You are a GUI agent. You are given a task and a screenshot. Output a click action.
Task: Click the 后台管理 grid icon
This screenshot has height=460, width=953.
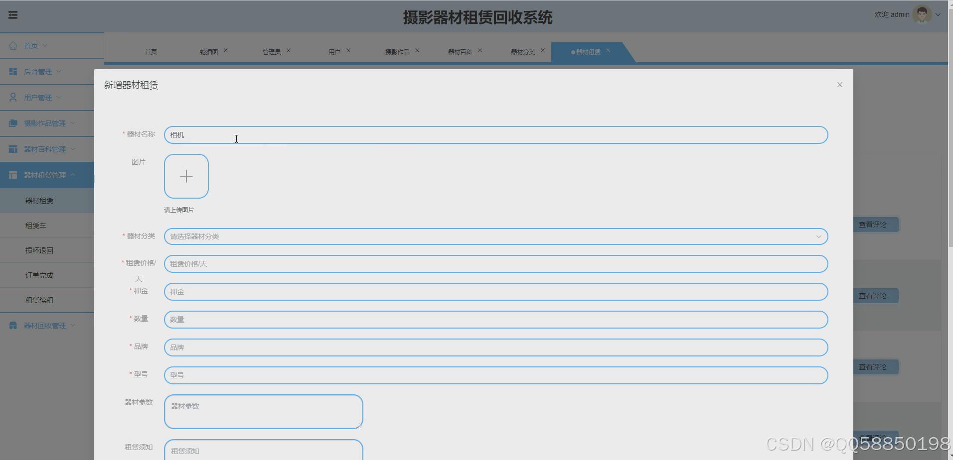pos(13,71)
